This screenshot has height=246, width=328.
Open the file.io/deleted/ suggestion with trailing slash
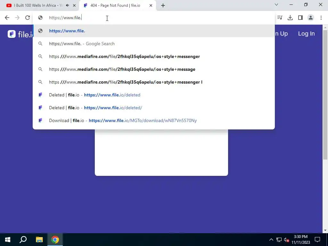click(x=154, y=108)
